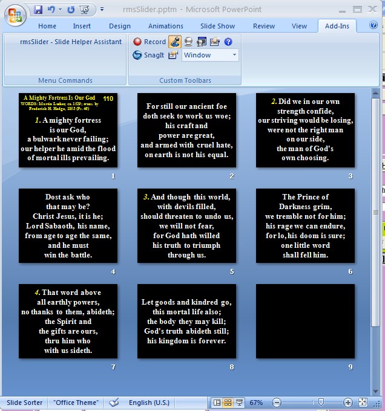
Task: Click the blue help icon in Custom Toolbars
Action: click(x=228, y=42)
